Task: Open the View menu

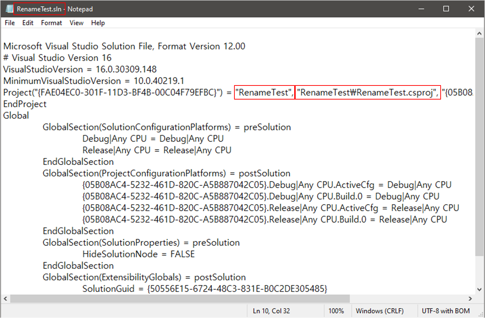Action: pos(76,23)
